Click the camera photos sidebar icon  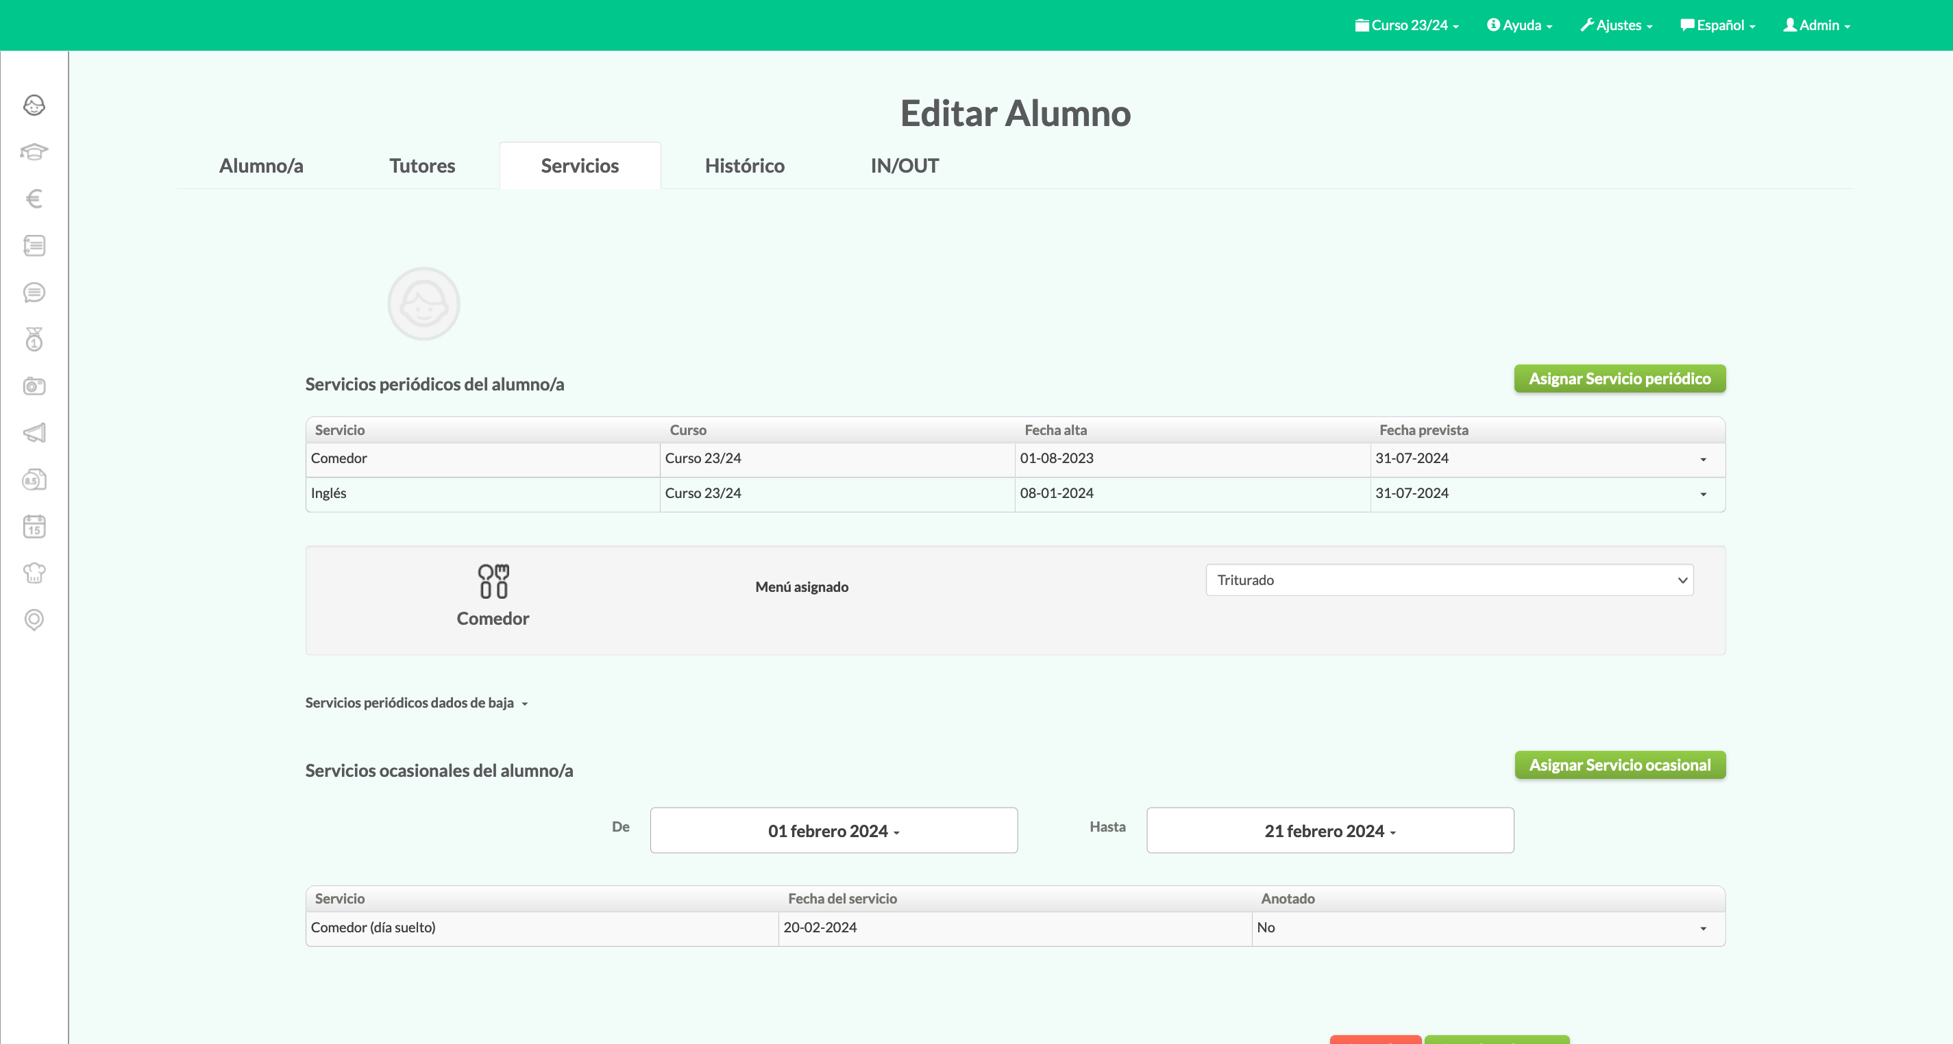tap(34, 386)
